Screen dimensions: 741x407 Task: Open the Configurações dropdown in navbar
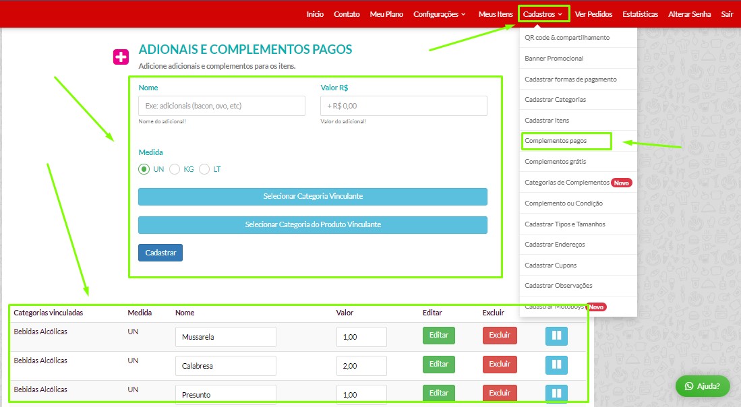tap(440, 14)
